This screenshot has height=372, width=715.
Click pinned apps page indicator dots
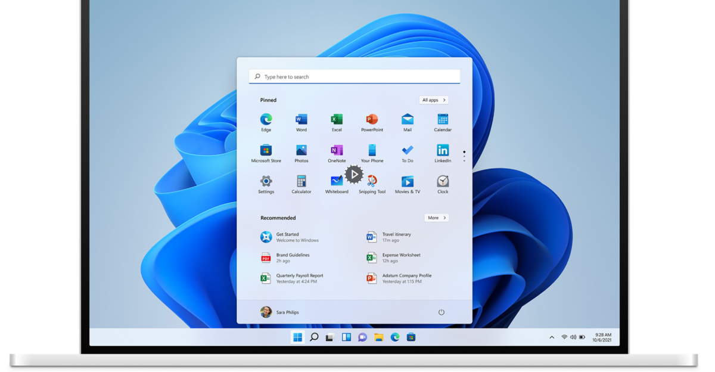tap(464, 156)
